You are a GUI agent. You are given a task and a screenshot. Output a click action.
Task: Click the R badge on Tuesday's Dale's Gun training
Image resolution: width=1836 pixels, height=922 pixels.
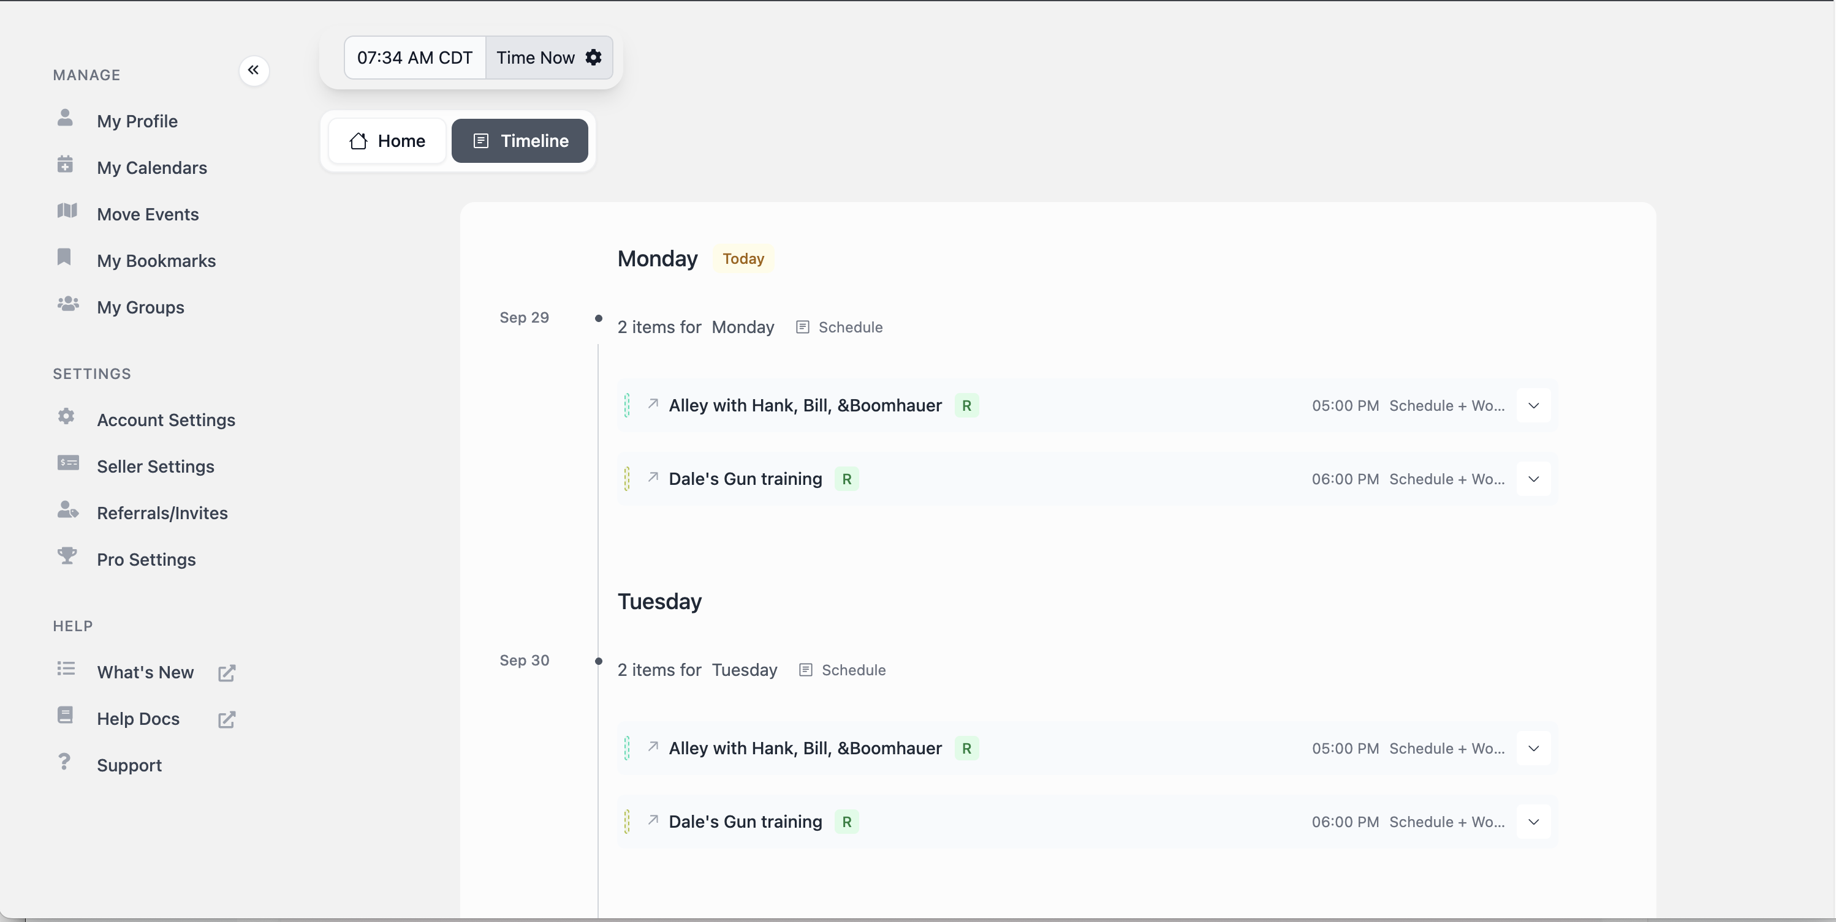pos(846,821)
